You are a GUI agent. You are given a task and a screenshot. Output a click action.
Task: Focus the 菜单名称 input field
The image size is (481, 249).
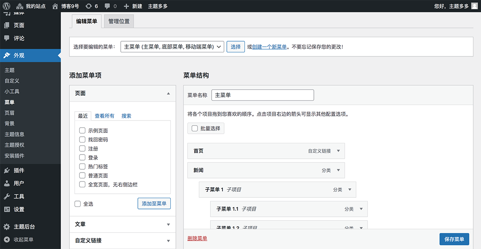263,95
